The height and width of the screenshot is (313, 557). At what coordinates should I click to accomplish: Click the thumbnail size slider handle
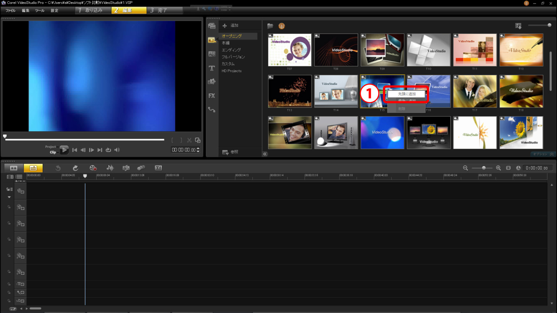[549, 25]
